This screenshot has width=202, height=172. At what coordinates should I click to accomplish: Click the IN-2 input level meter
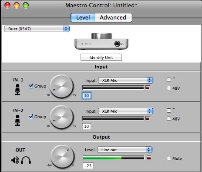(113, 118)
